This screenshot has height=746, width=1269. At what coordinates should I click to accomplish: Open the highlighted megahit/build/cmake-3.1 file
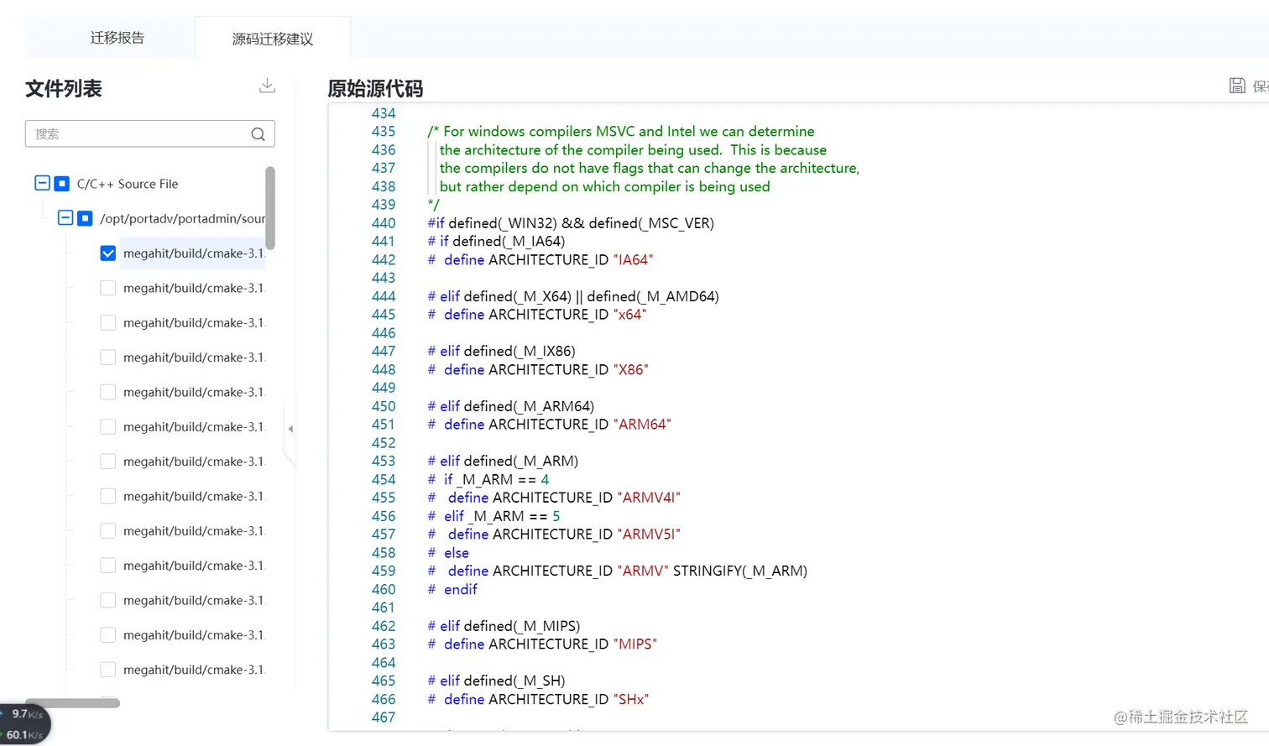click(x=193, y=253)
